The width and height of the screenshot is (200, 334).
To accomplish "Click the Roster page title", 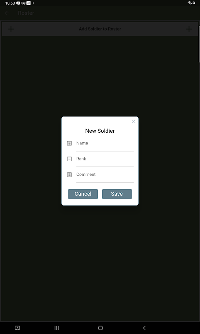I will pos(26,13).
